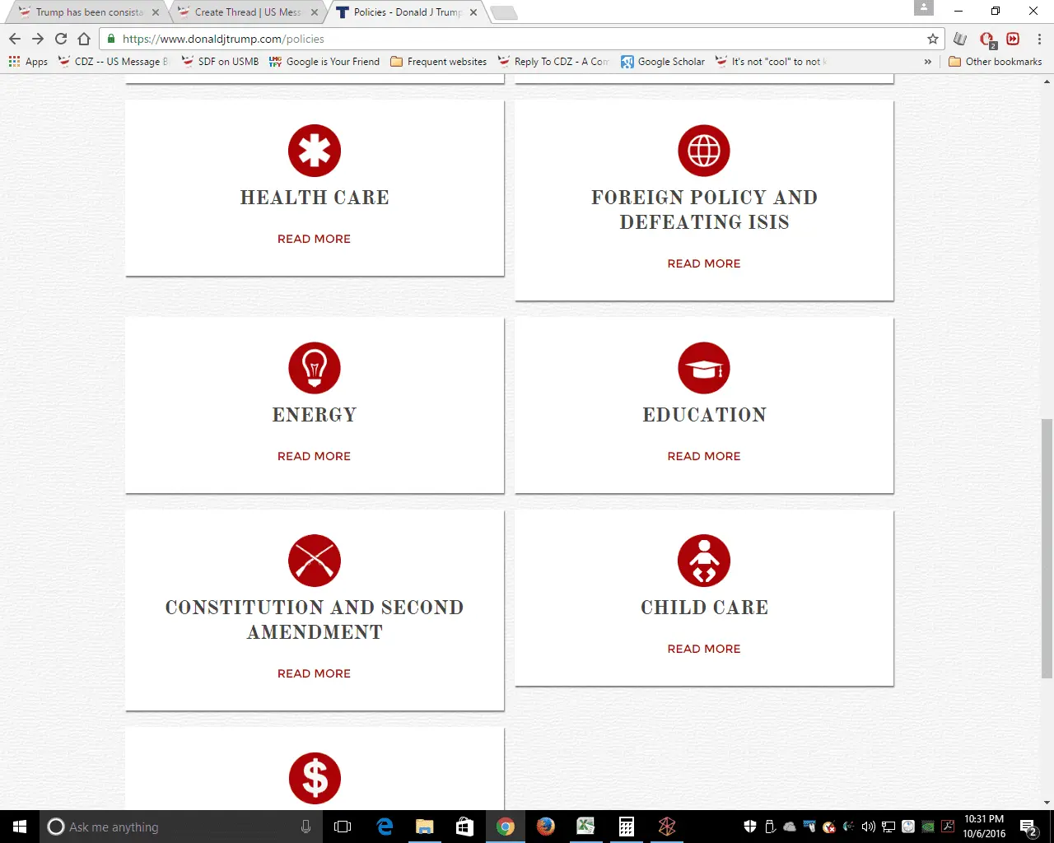Click the 'Ask me anything' Cortana search box
This screenshot has height=843, width=1054.
coord(181,827)
